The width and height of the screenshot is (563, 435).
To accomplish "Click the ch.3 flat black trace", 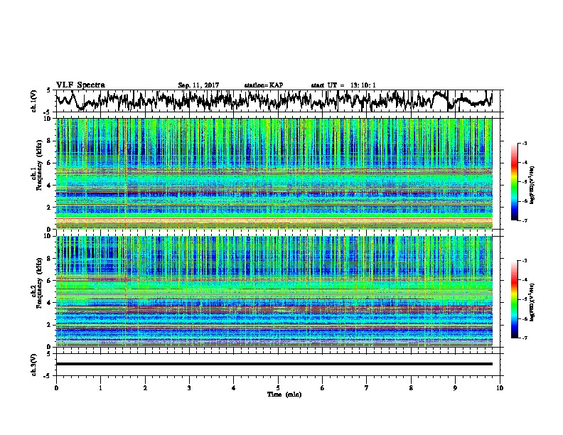I will pyautogui.click(x=274, y=364).
